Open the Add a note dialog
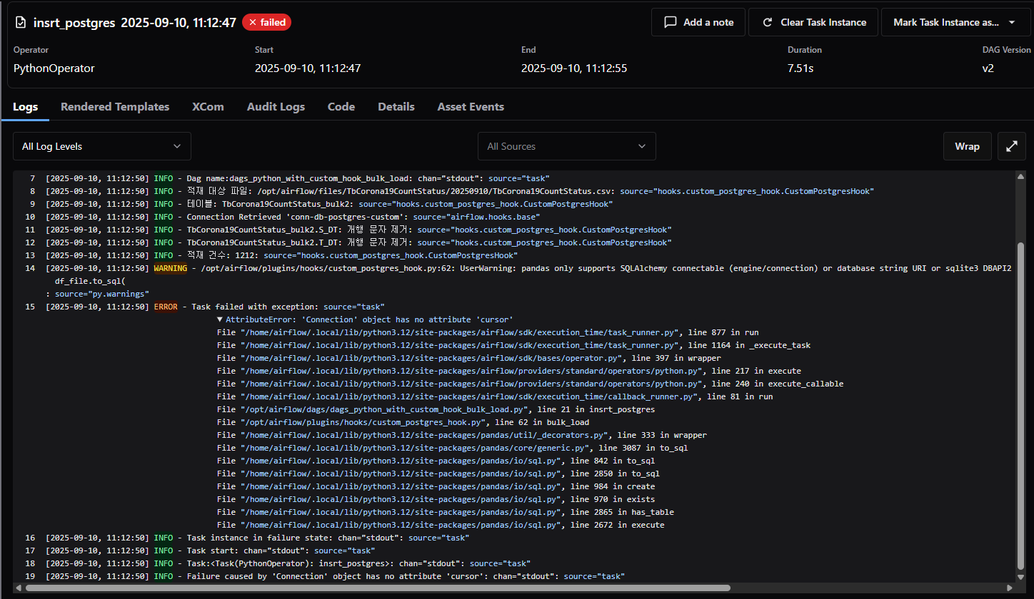 click(x=698, y=22)
